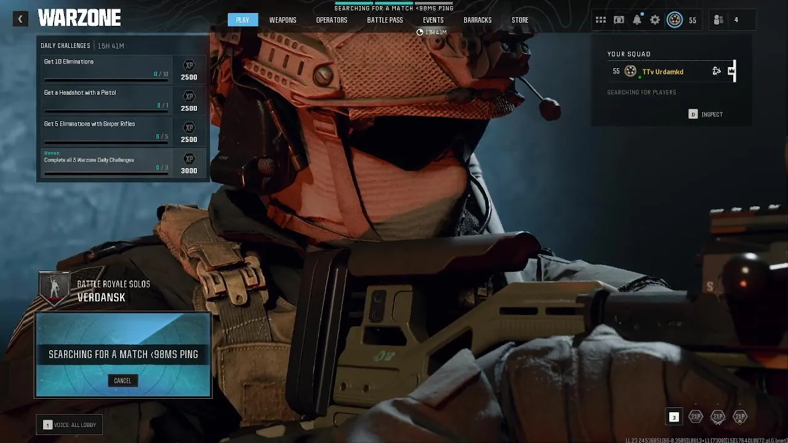Click the Battle.net platform icon beside TTv Urdamkd

717,71
